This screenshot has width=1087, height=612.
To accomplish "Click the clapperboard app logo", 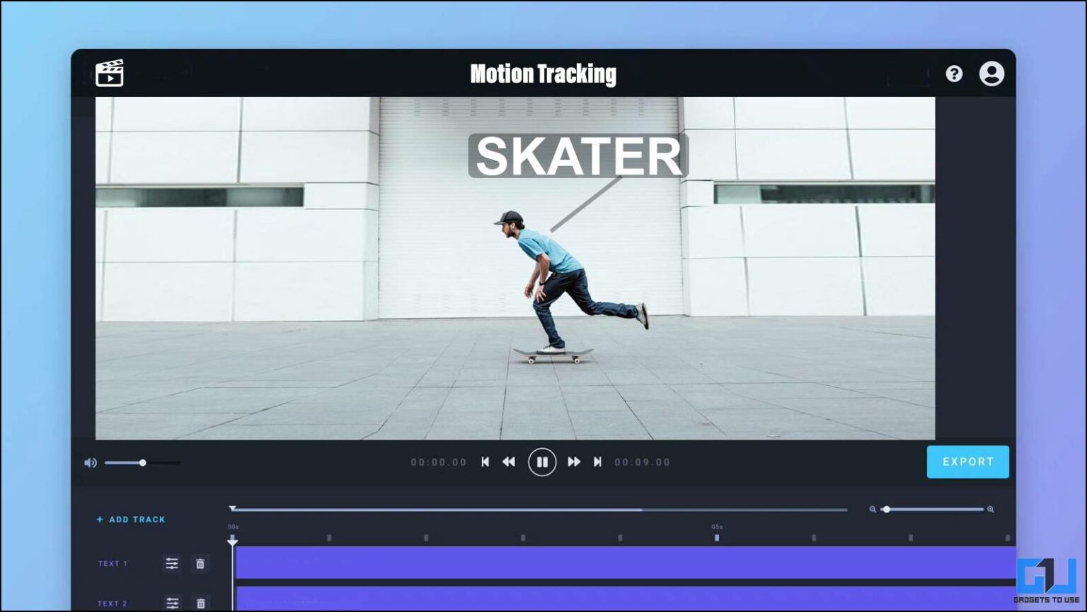I will click(110, 73).
